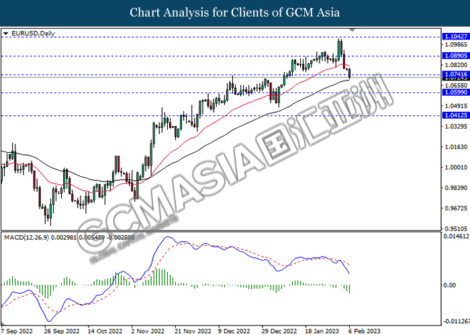Click the 0.014612 MACD scale value
This screenshot has width=470, height=335.
(x=457, y=237)
